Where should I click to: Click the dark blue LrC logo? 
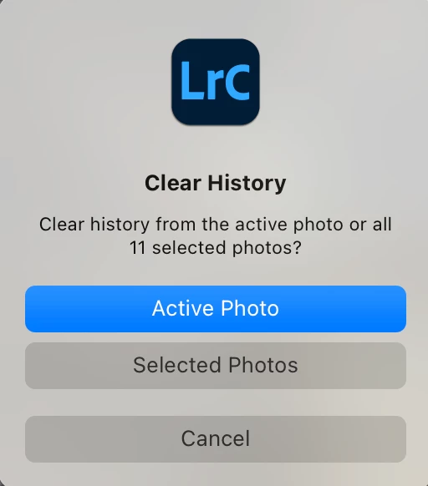coord(216,82)
